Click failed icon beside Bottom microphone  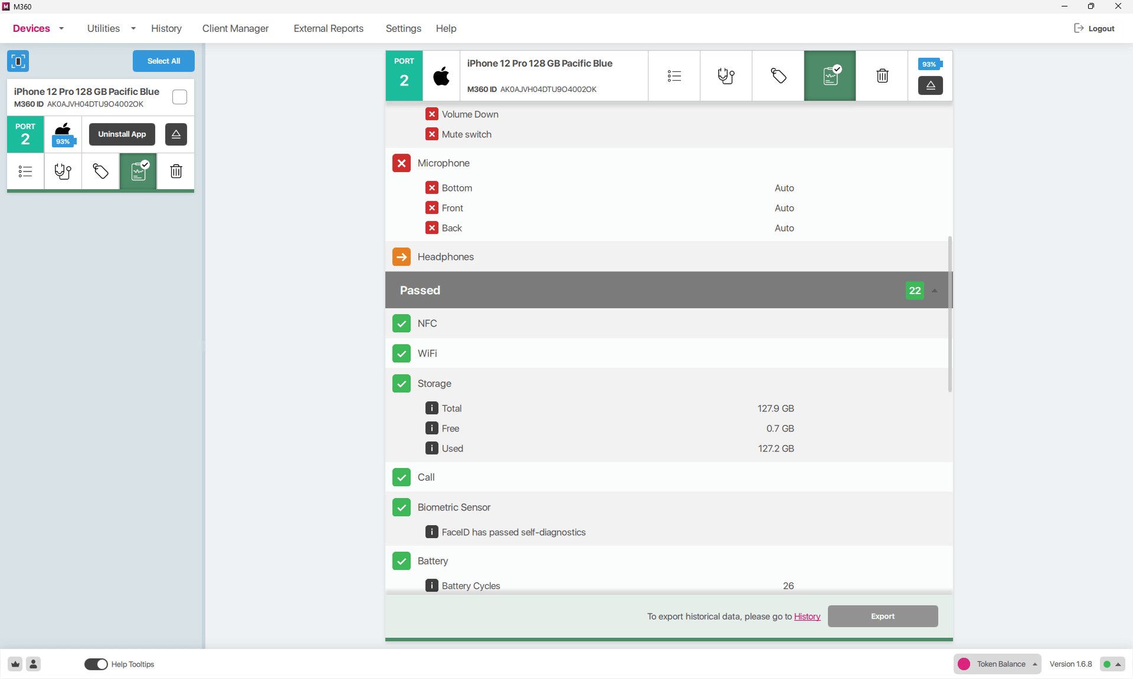click(432, 188)
